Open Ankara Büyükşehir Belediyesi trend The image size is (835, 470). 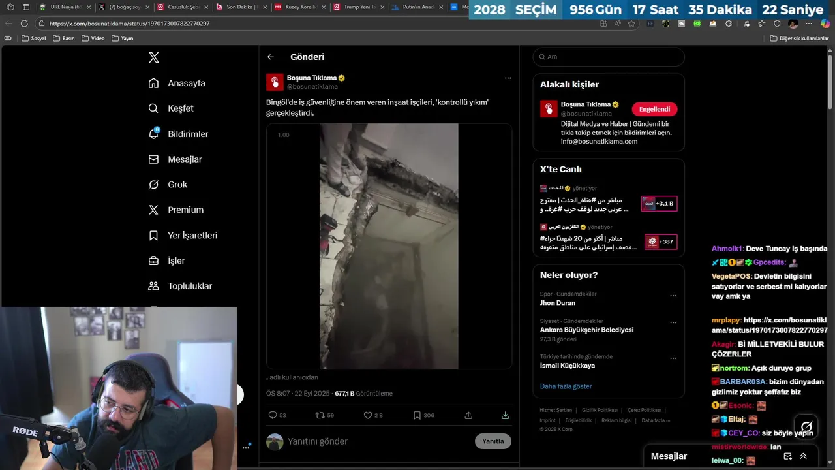[x=586, y=330]
